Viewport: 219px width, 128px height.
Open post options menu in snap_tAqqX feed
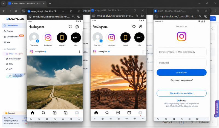[79, 52]
